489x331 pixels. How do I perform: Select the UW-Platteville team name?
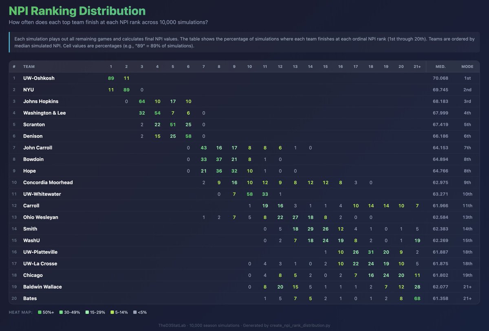[40, 252]
